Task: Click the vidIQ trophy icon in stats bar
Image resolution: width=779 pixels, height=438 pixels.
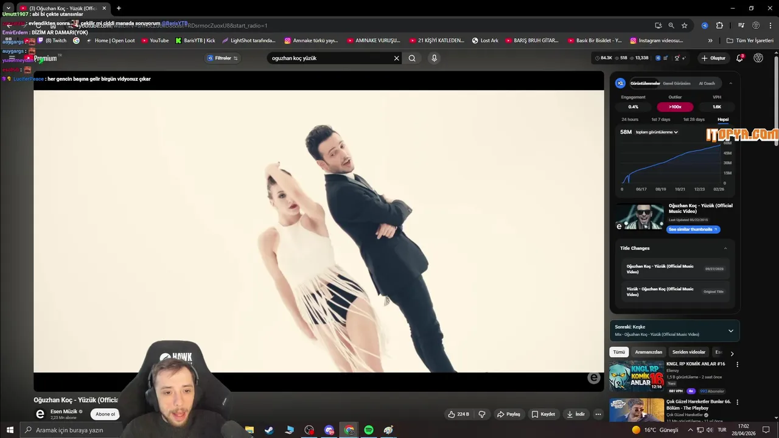Action: [x=677, y=58]
